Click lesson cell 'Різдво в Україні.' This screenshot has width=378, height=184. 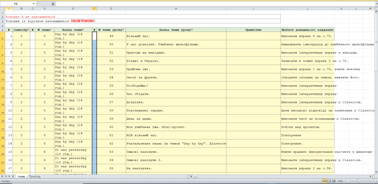point(176,61)
